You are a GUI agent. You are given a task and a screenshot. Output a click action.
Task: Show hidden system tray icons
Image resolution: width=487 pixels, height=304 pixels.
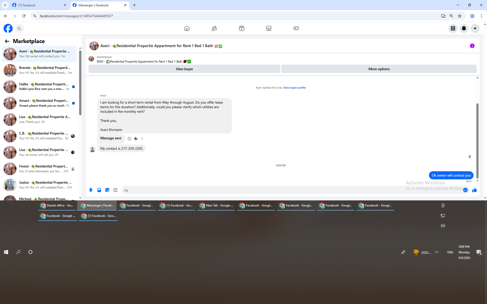[x=437, y=252]
